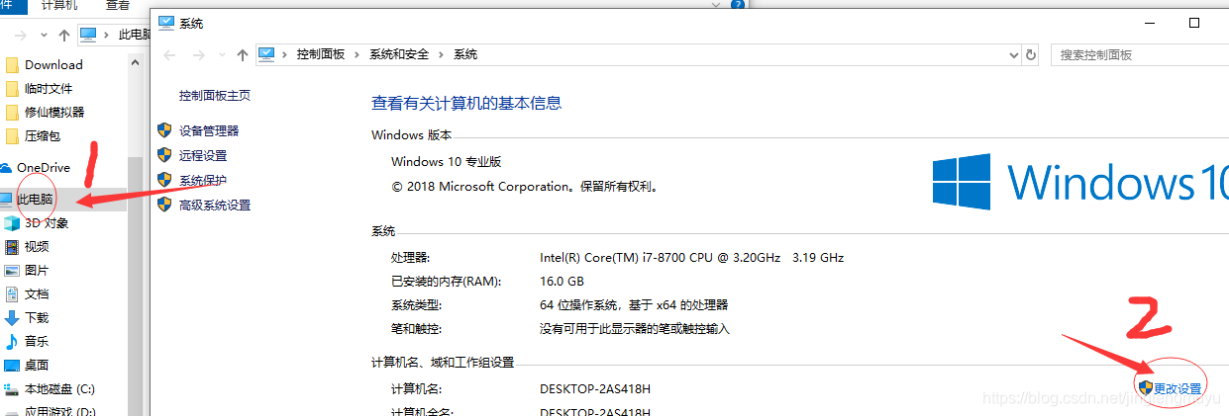The width and height of the screenshot is (1229, 416).
Task: Select computer name DESKTOP-2AS418H text
Action: 595,388
